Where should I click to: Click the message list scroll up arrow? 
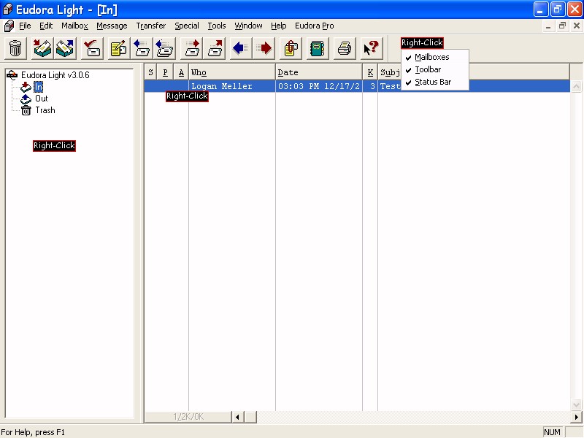click(576, 86)
